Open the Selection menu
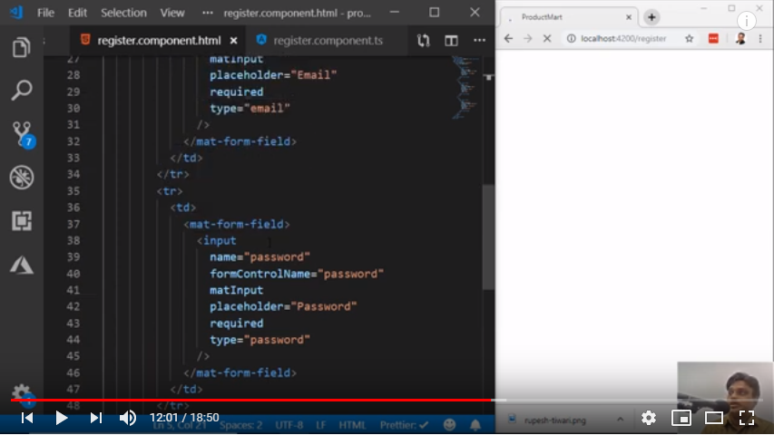Image resolution: width=774 pixels, height=435 pixels. click(x=123, y=13)
